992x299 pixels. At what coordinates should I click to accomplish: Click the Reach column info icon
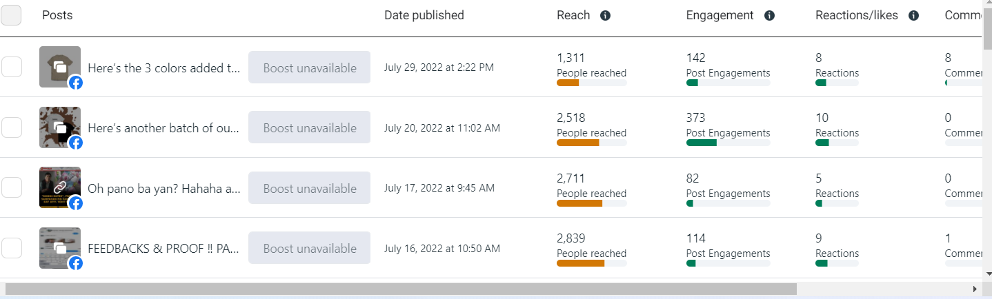tap(606, 15)
